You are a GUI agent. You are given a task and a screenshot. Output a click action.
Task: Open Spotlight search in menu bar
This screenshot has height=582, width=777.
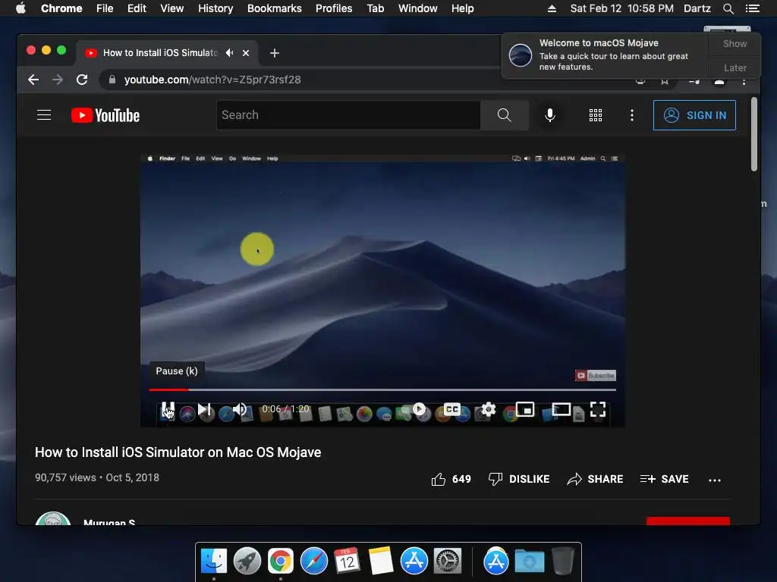(x=728, y=8)
